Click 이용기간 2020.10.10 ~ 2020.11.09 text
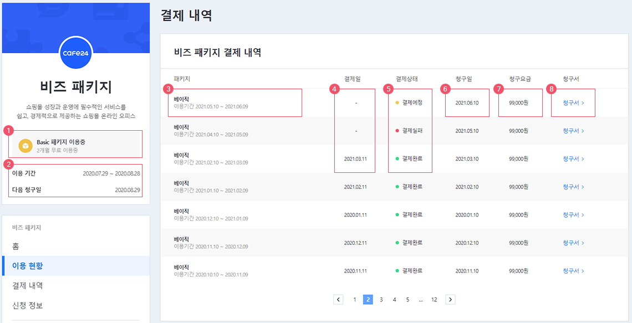This screenshot has height=323, width=632. (211, 275)
